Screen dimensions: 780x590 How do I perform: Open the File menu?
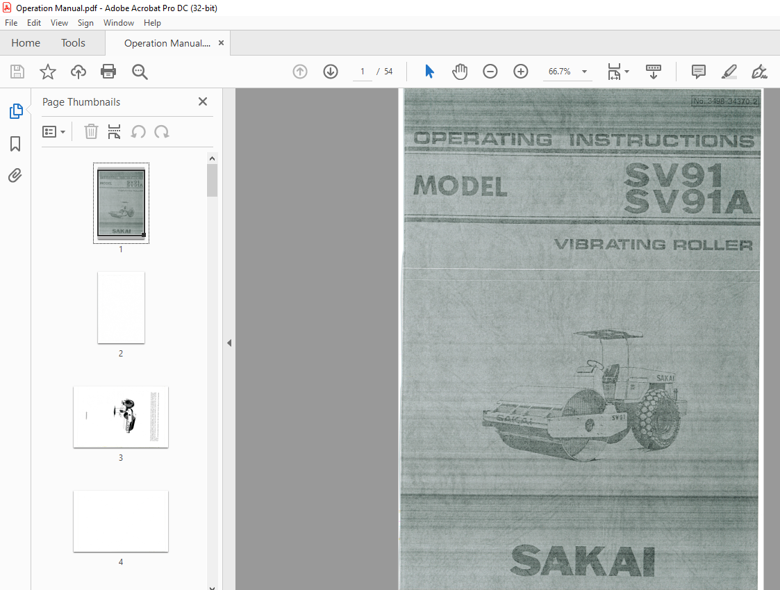(x=11, y=23)
